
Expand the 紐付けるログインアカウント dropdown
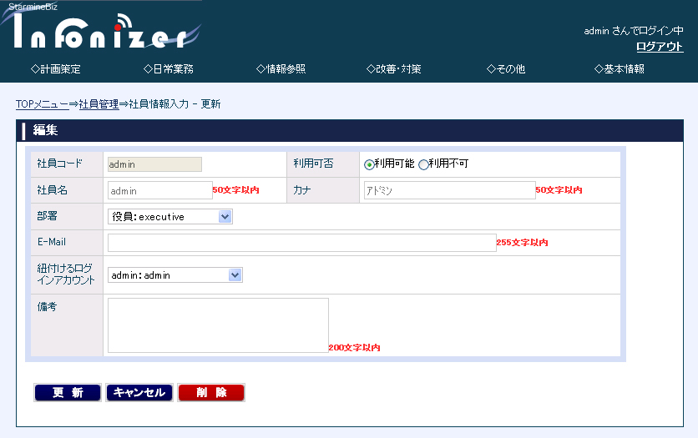pos(175,274)
